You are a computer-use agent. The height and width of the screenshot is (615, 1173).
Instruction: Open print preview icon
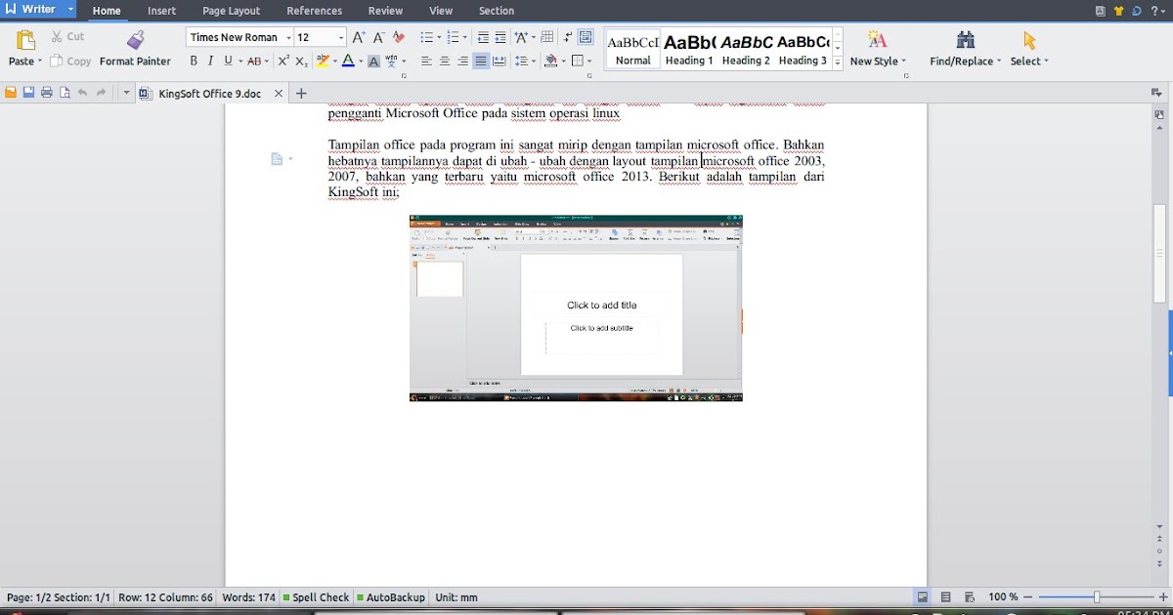[x=65, y=93]
